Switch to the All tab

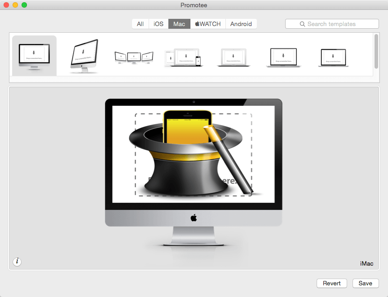[x=140, y=24]
